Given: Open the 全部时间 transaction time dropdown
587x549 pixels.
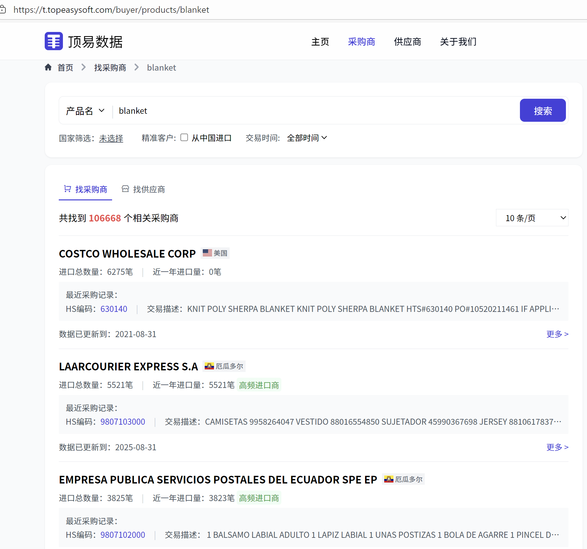Looking at the screenshot, I should (307, 138).
